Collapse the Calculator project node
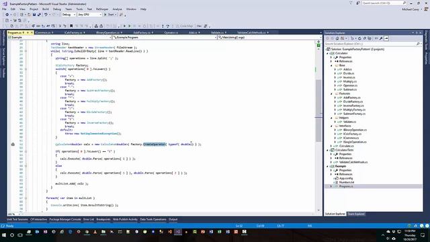The height and width of the screenshot is (242, 430). click(x=327, y=53)
